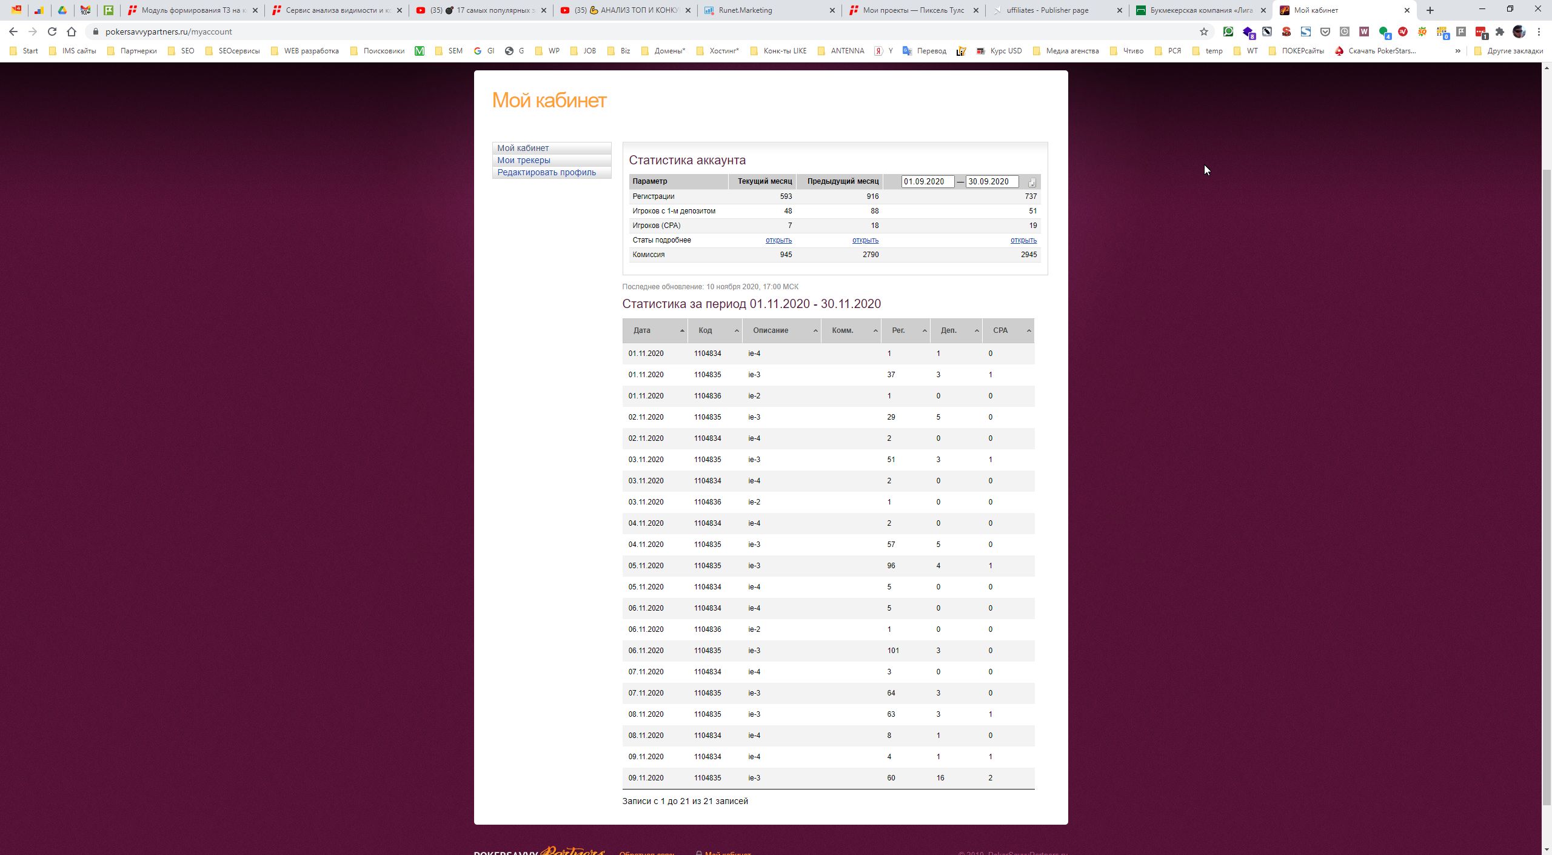This screenshot has width=1552, height=855.
Task: Open the pinned mail tab with the red badge
Action: pyautogui.click(x=16, y=10)
